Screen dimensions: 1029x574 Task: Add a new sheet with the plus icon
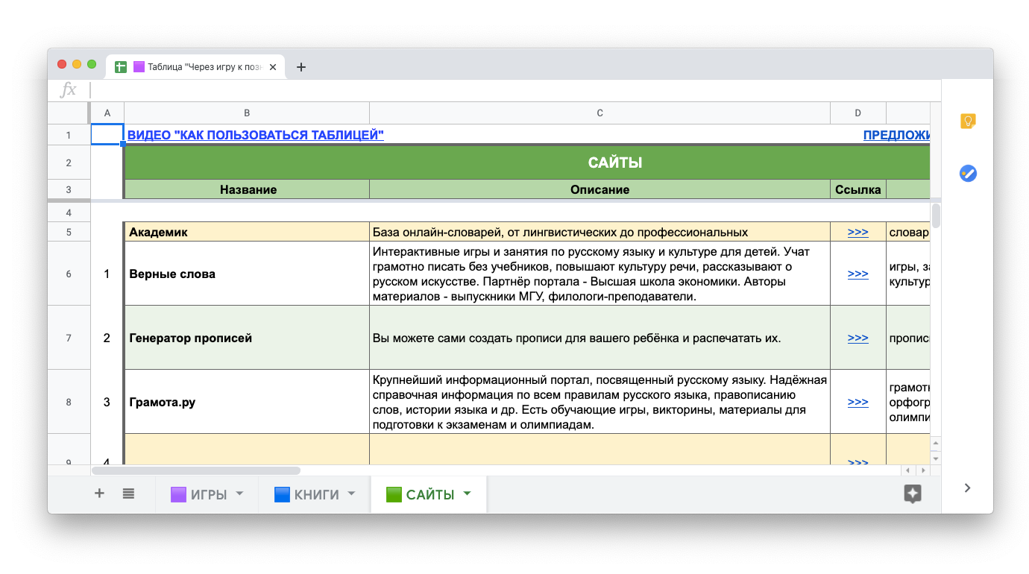[99, 493]
